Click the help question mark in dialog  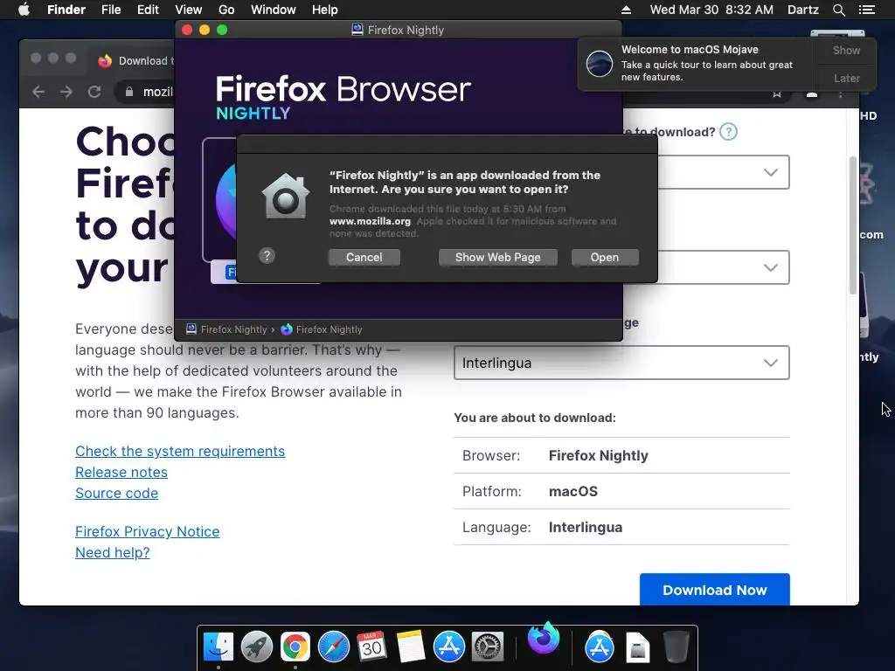tap(267, 256)
